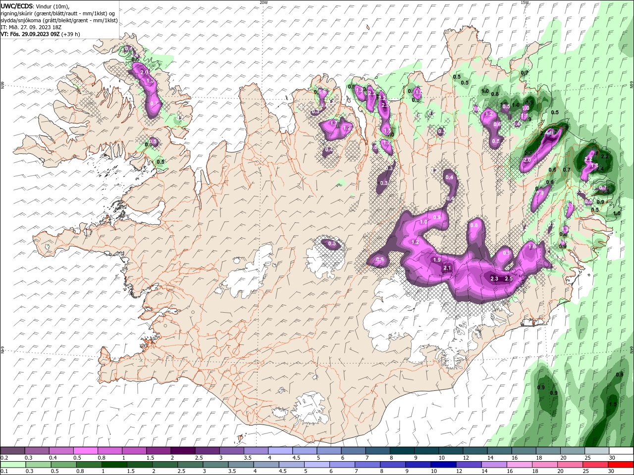Click lower legend swatch between 0.5 and 0.8
Viewport: 634px width, 475px height.
coord(63,465)
